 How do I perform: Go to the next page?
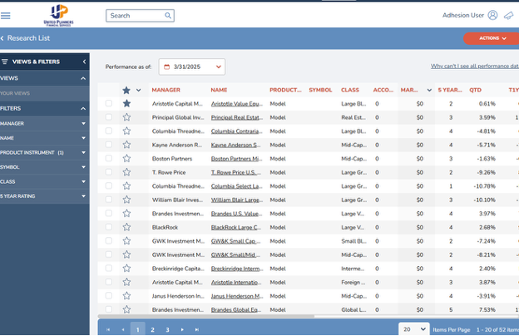coord(182,329)
